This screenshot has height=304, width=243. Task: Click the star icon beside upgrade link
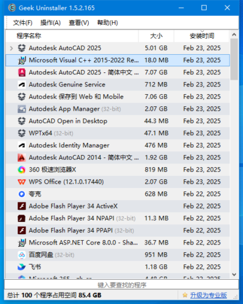[185, 295]
